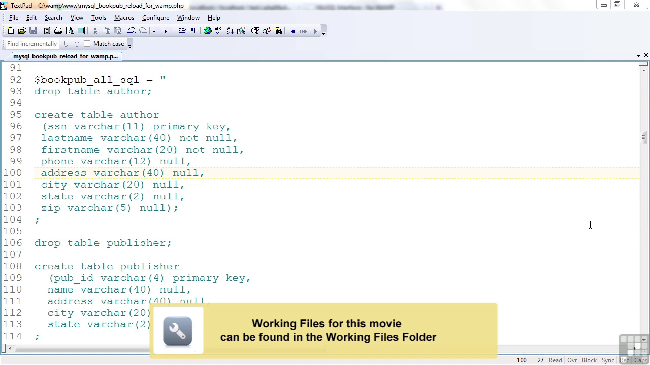The height and width of the screenshot is (365, 650).
Task: Click the Manage Files icon
Action: click(47, 31)
